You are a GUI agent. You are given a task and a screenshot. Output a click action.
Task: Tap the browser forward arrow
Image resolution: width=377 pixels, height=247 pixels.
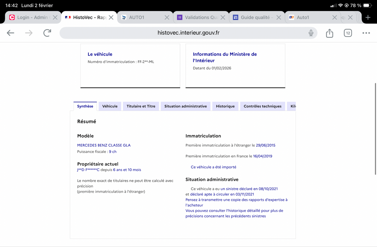click(29, 33)
